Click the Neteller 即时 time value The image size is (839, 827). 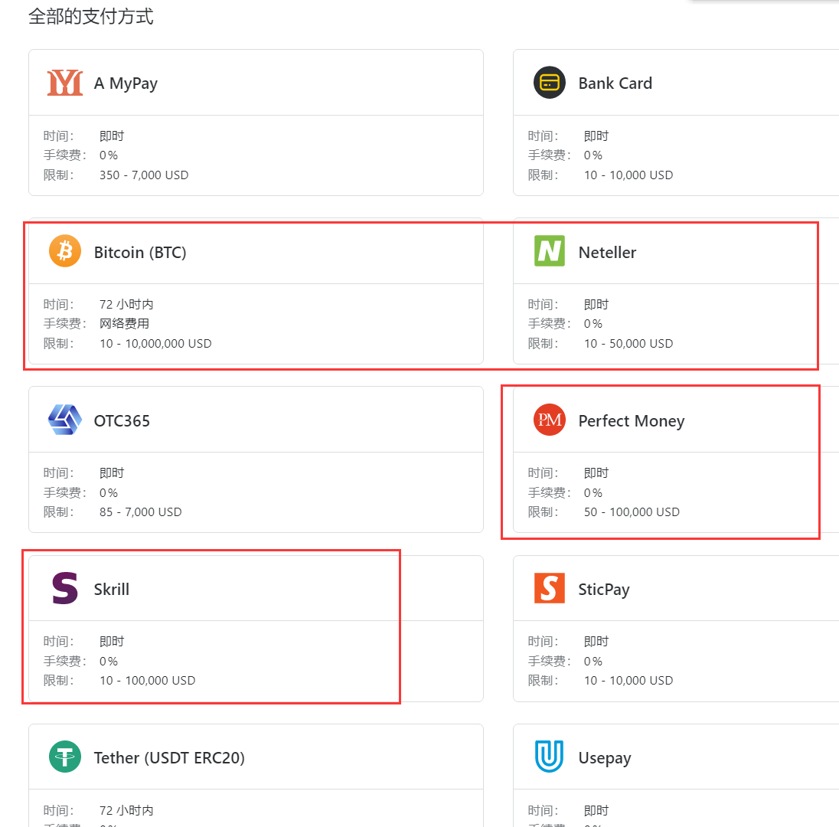[596, 305]
